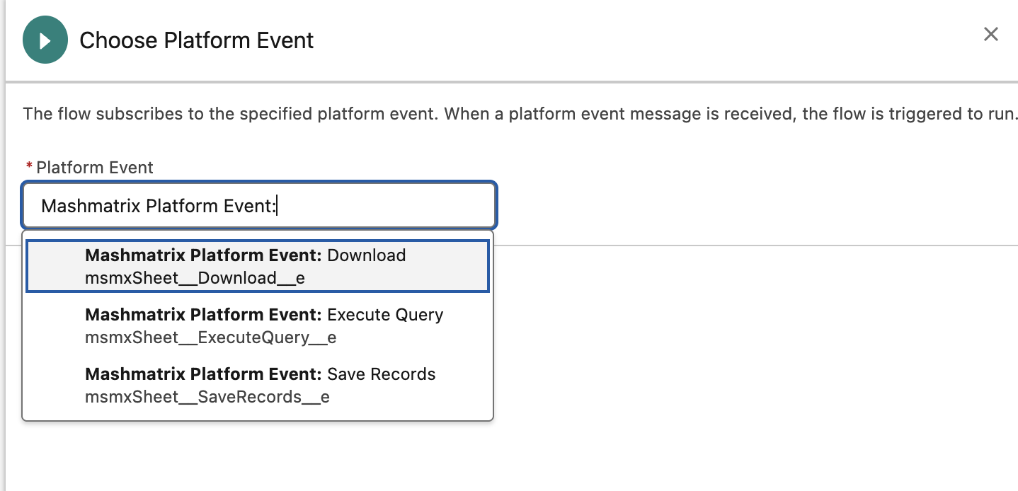This screenshot has height=491, width=1018.
Task: Click the msmxSheet__Download__e API name
Action: point(195,278)
